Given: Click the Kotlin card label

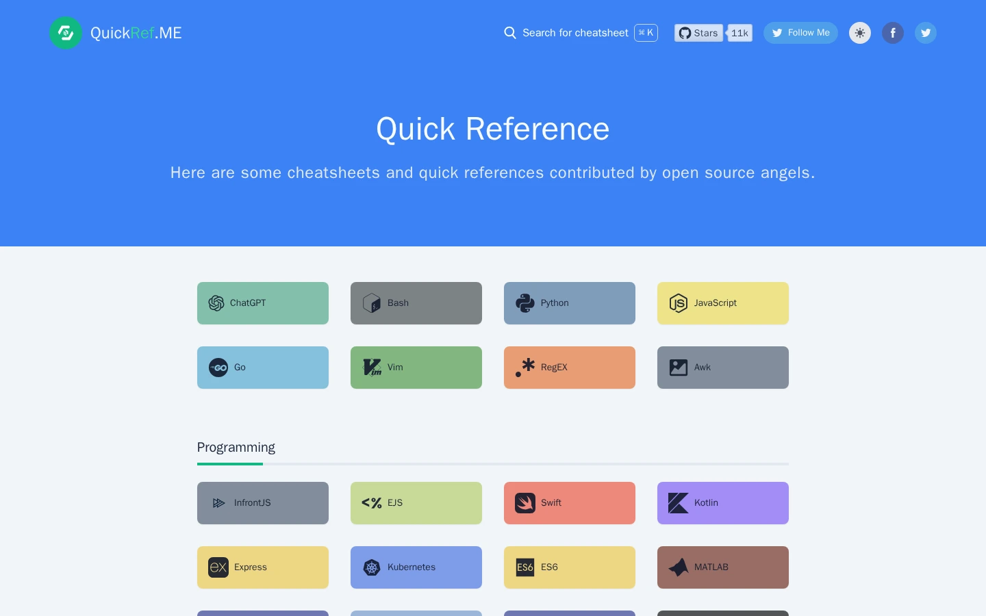Looking at the screenshot, I should coord(706,503).
